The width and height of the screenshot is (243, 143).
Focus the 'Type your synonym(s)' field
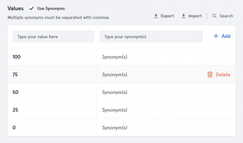[x=151, y=37]
